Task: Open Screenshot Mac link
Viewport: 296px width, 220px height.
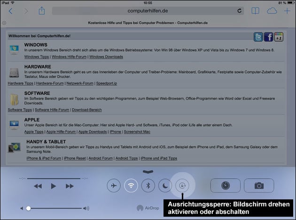Action: tap(137, 132)
